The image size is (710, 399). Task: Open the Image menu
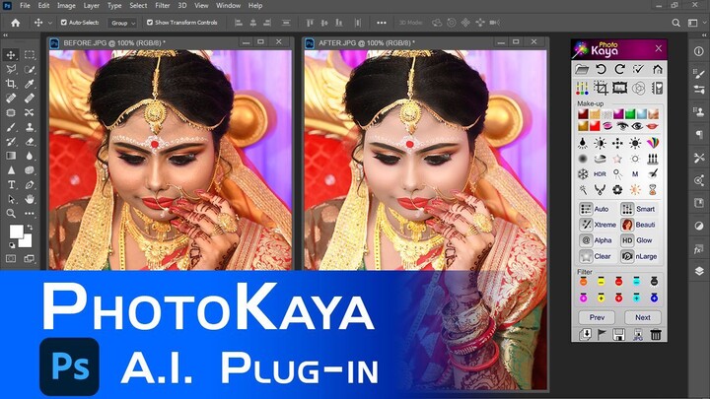click(x=66, y=6)
